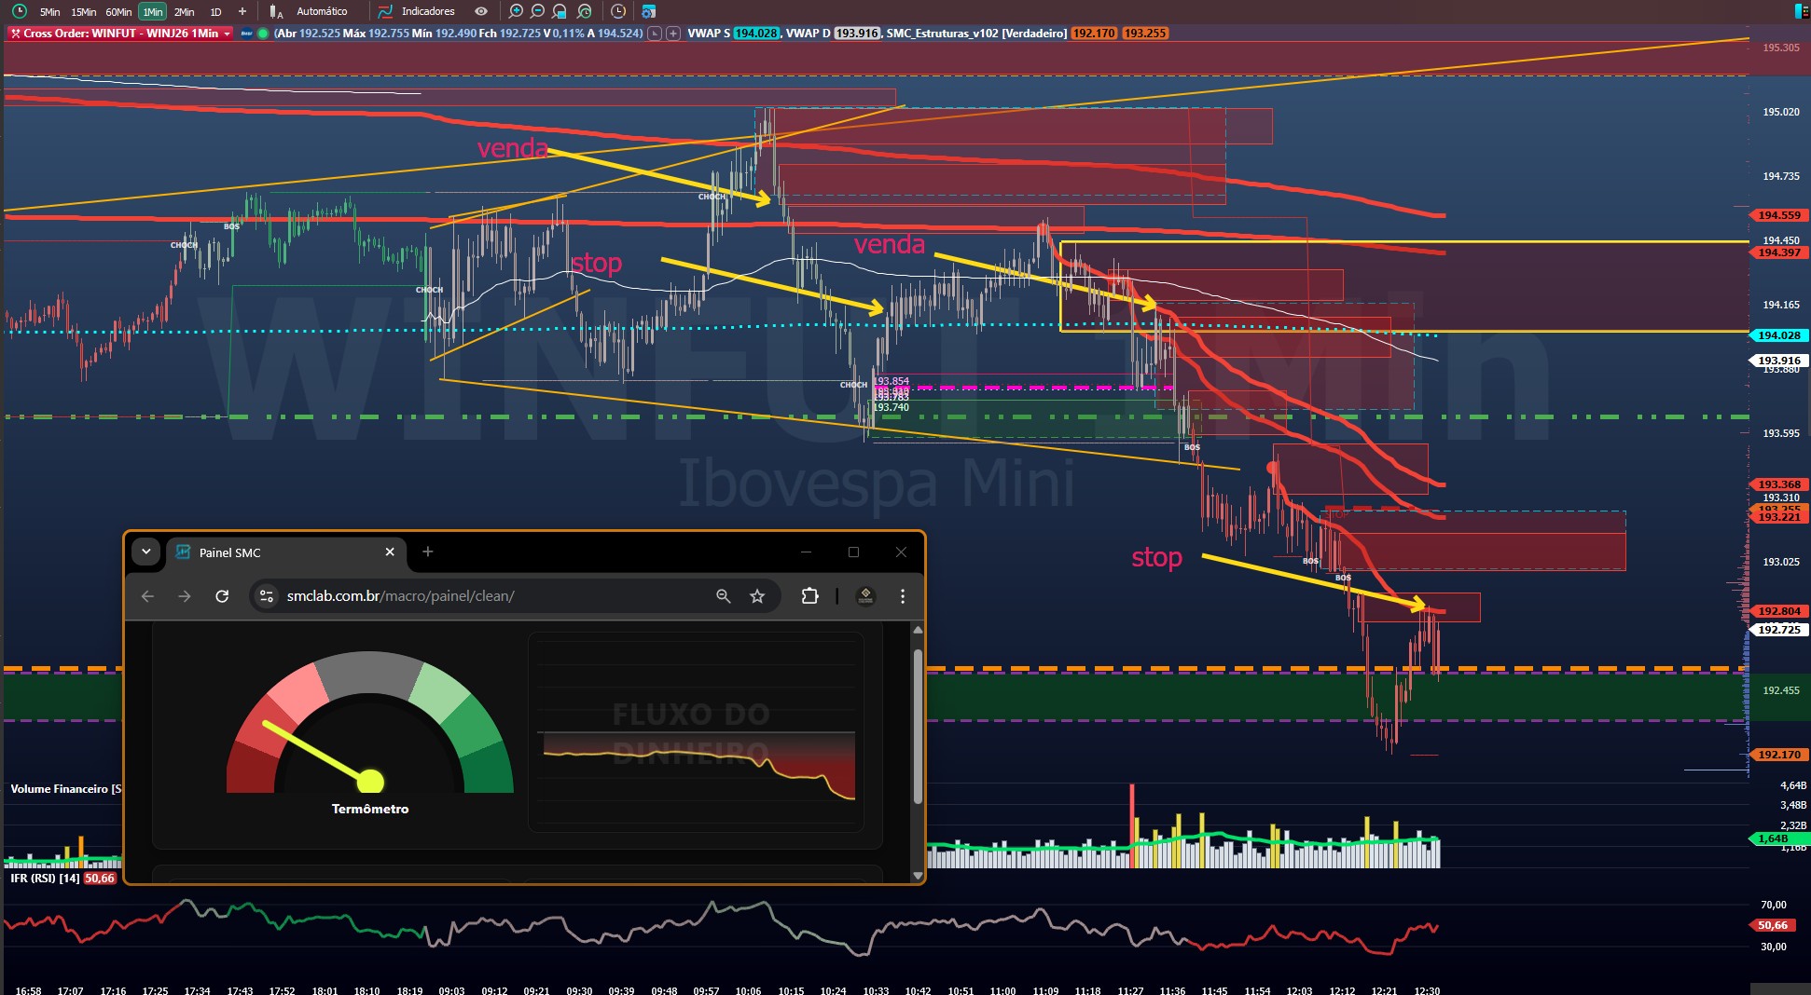Image resolution: width=1811 pixels, height=995 pixels.
Task: Zoom in on the chart
Action: [515, 11]
